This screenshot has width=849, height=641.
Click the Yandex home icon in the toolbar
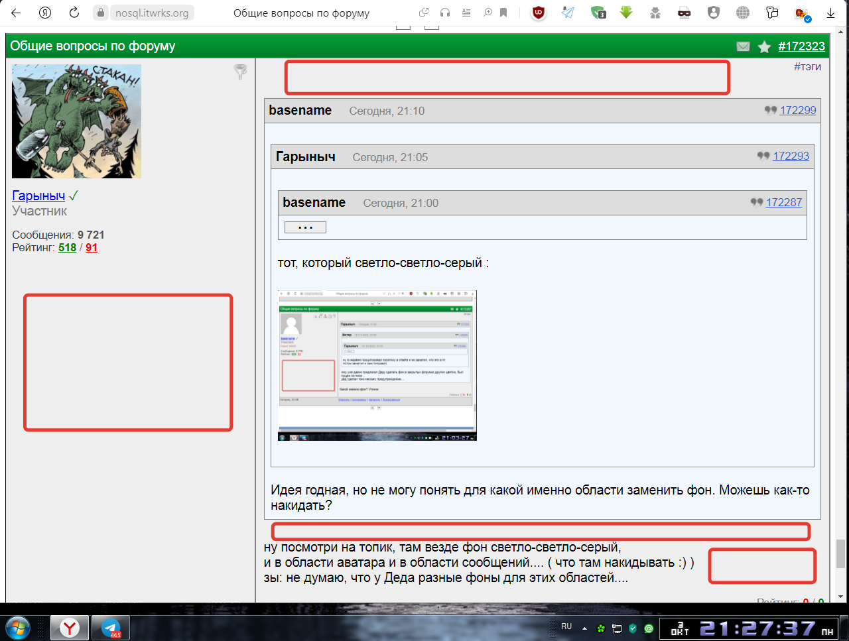(45, 13)
